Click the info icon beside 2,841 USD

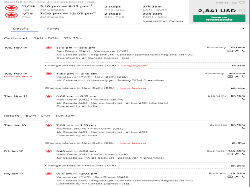[x=242, y=11]
